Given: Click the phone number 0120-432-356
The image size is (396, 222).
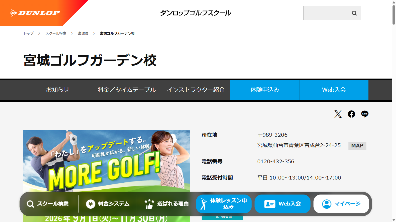Looking at the screenshot, I should pyautogui.click(x=276, y=162).
